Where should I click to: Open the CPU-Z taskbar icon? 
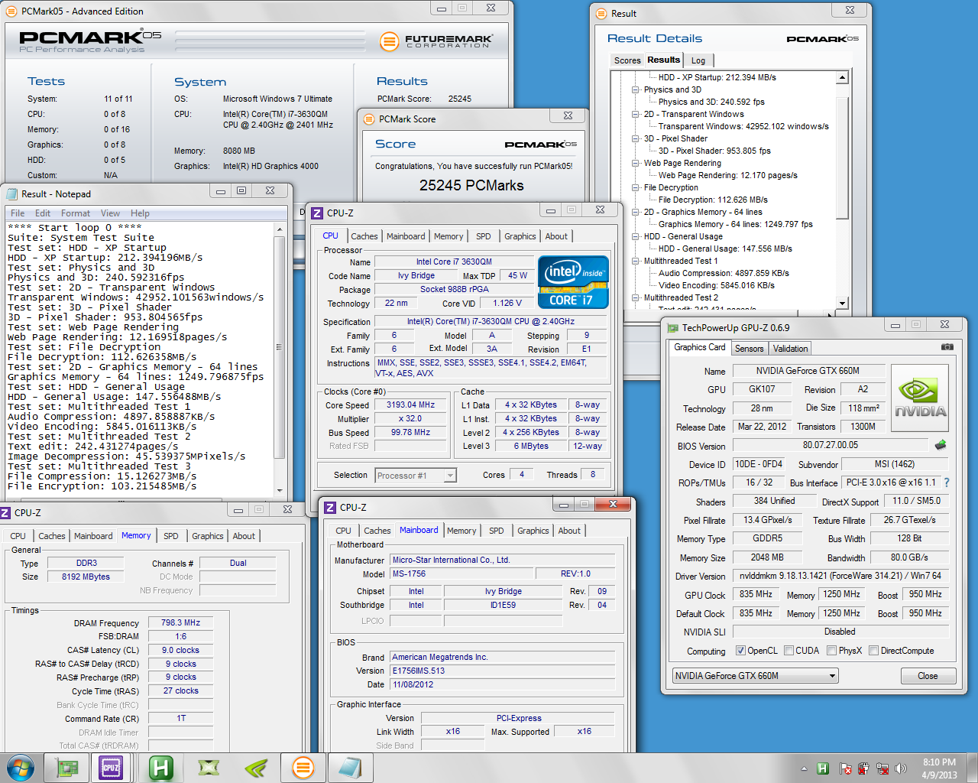(111, 768)
